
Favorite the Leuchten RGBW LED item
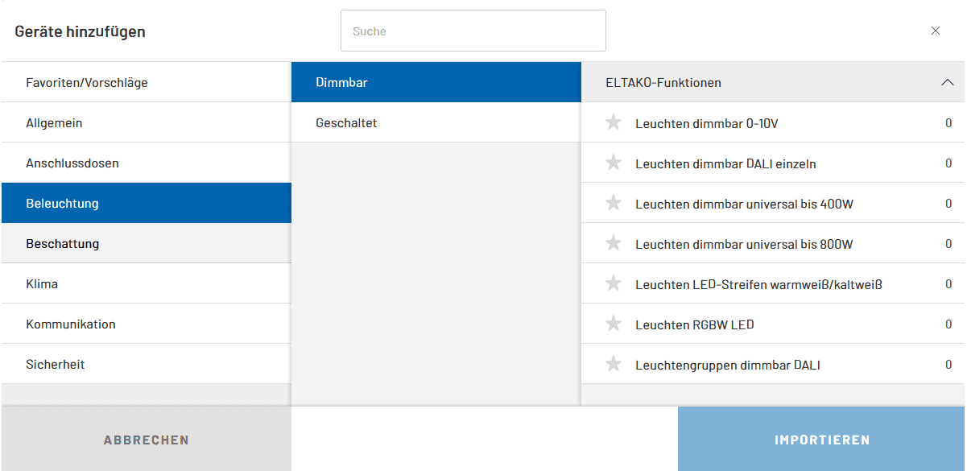[x=614, y=324]
